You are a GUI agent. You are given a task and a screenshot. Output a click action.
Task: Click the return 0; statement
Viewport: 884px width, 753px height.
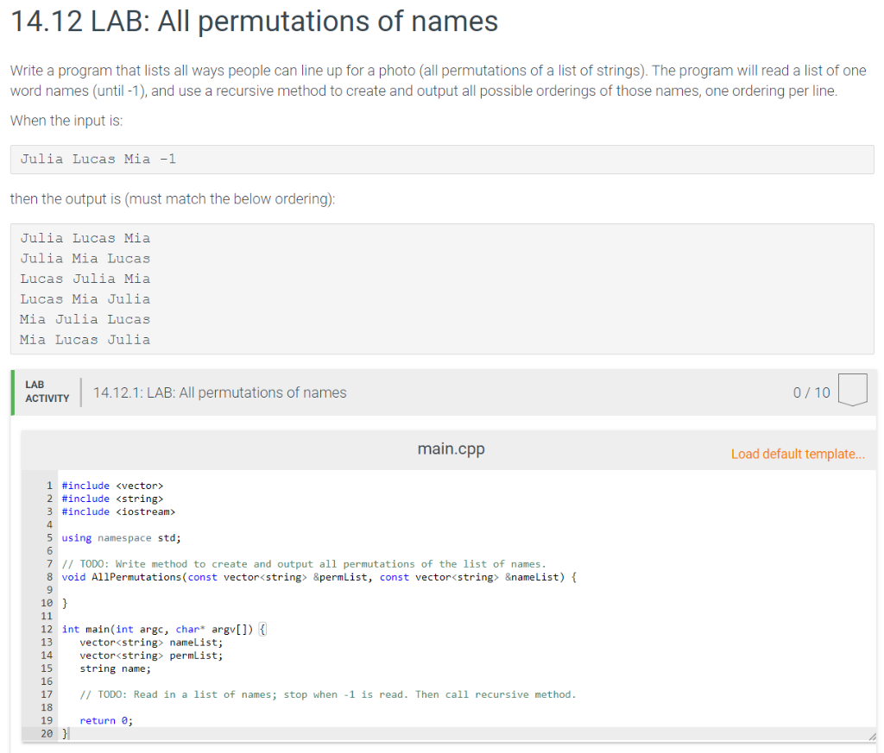(x=106, y=720)
